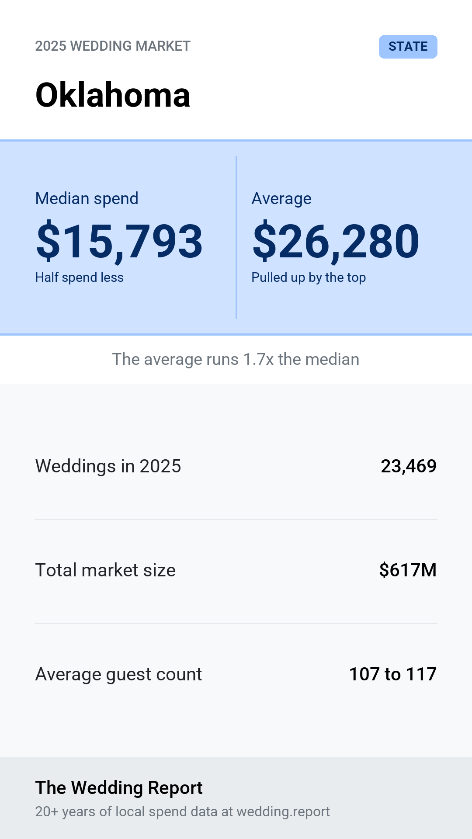Open the wedding.report footer tagline
Image resolution: width=472 pixels, height=839 pixels.
tap(182, 811)
